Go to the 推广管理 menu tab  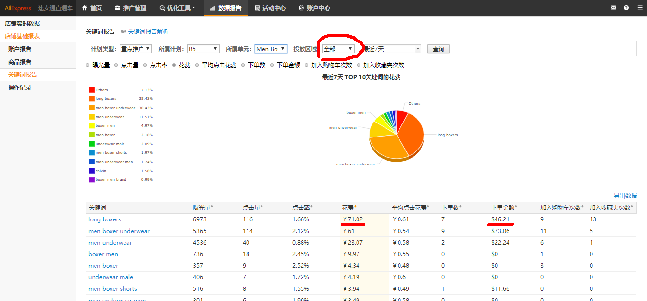coord(130,8)
